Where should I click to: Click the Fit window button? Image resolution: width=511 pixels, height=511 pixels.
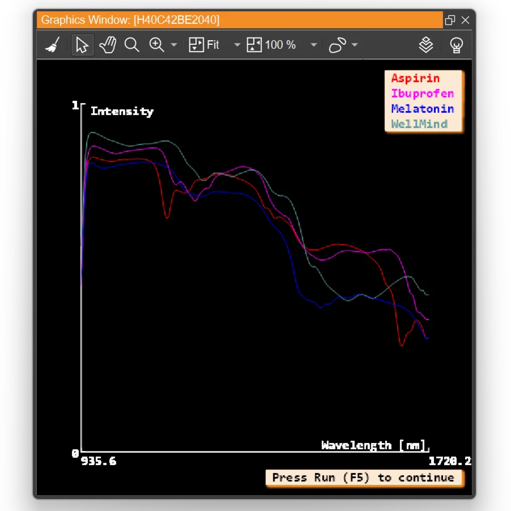coord(204,45)
